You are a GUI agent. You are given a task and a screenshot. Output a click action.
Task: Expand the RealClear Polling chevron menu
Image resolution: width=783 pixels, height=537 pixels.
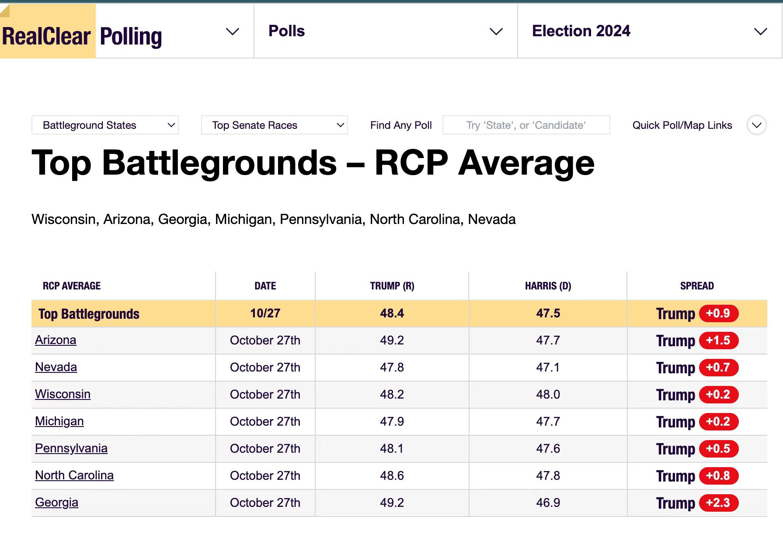[232, 31]
